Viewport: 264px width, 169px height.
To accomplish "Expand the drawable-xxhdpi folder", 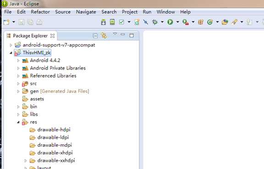I will 26,161.
